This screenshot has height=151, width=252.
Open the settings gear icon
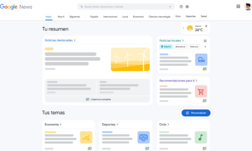tap(187, 7)
